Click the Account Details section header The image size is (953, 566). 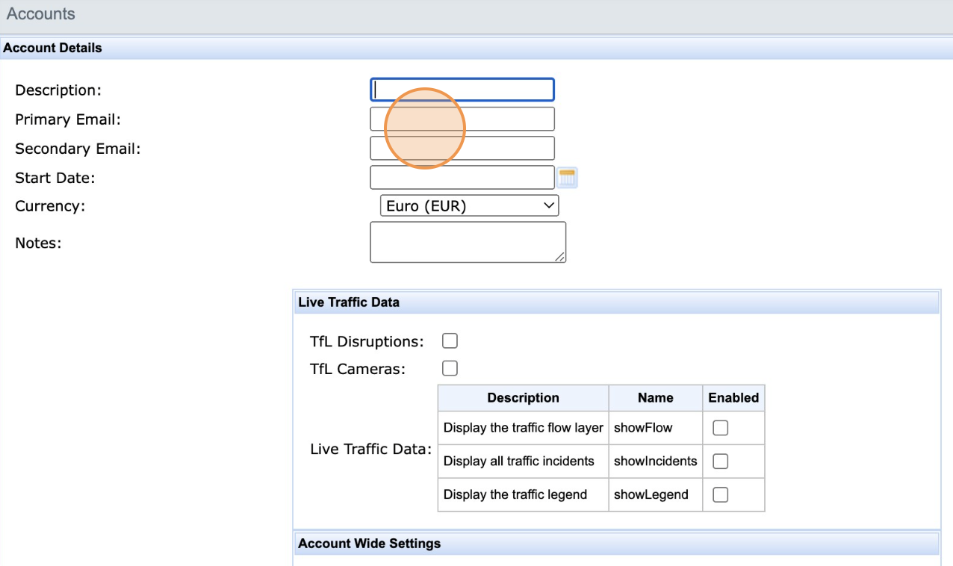pos(52,48)
